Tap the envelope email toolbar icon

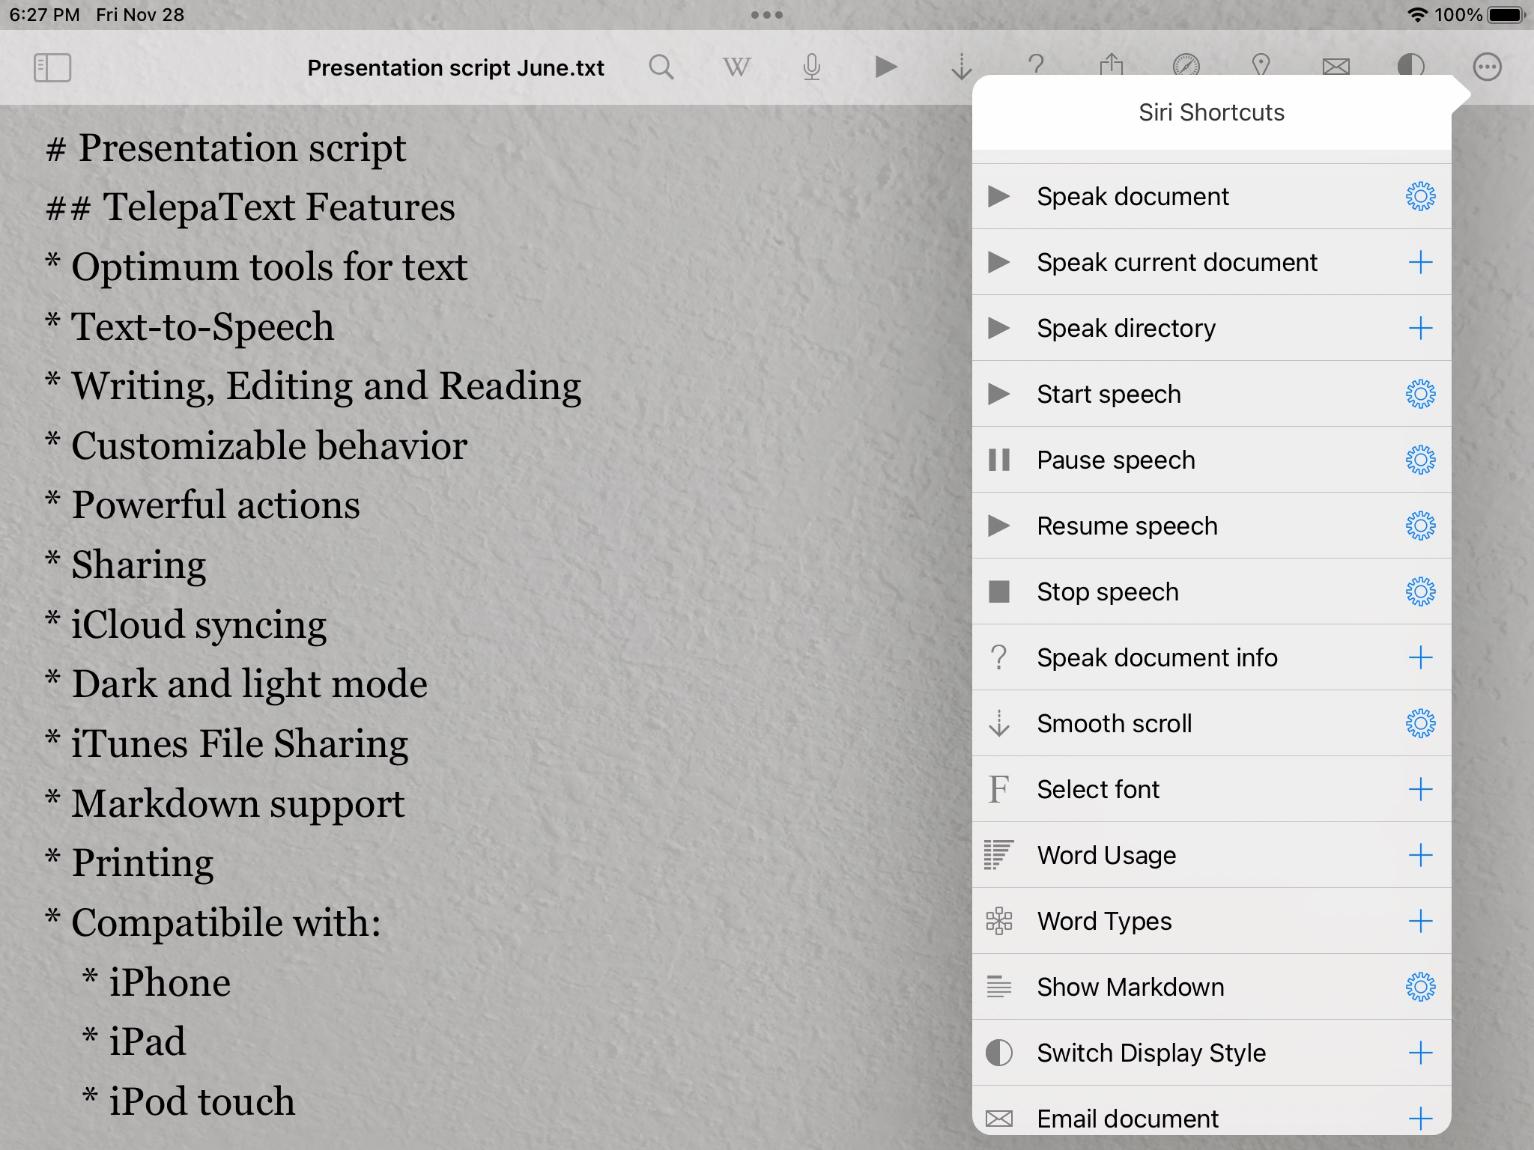pyautogui.click(x=1336, y=67)
